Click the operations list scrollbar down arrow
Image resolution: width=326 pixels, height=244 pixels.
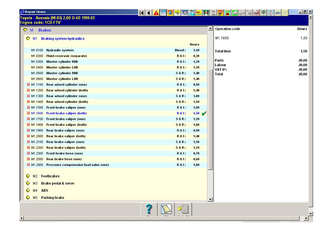pos(210,200)
